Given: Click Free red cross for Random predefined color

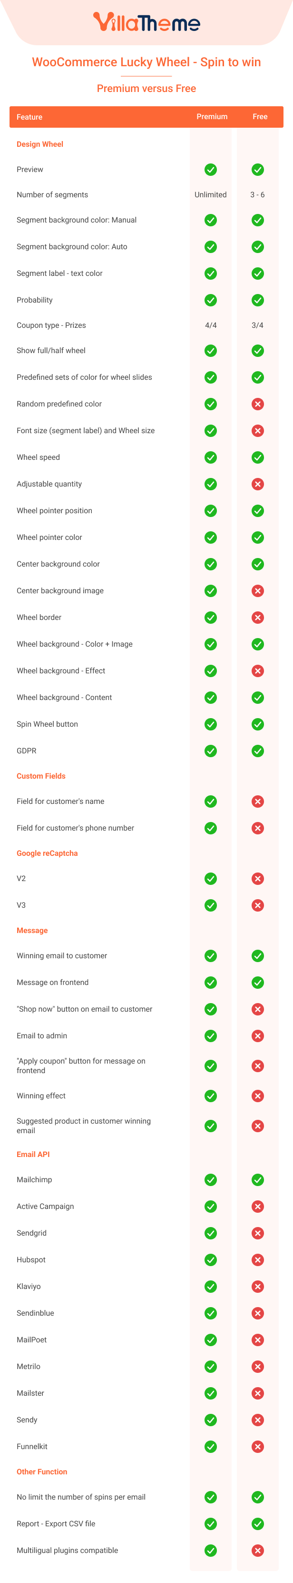Looking at the screenshot, I should [258, 404].
